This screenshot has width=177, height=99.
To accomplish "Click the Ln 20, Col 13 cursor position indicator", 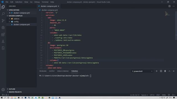I will coord(135,95).
